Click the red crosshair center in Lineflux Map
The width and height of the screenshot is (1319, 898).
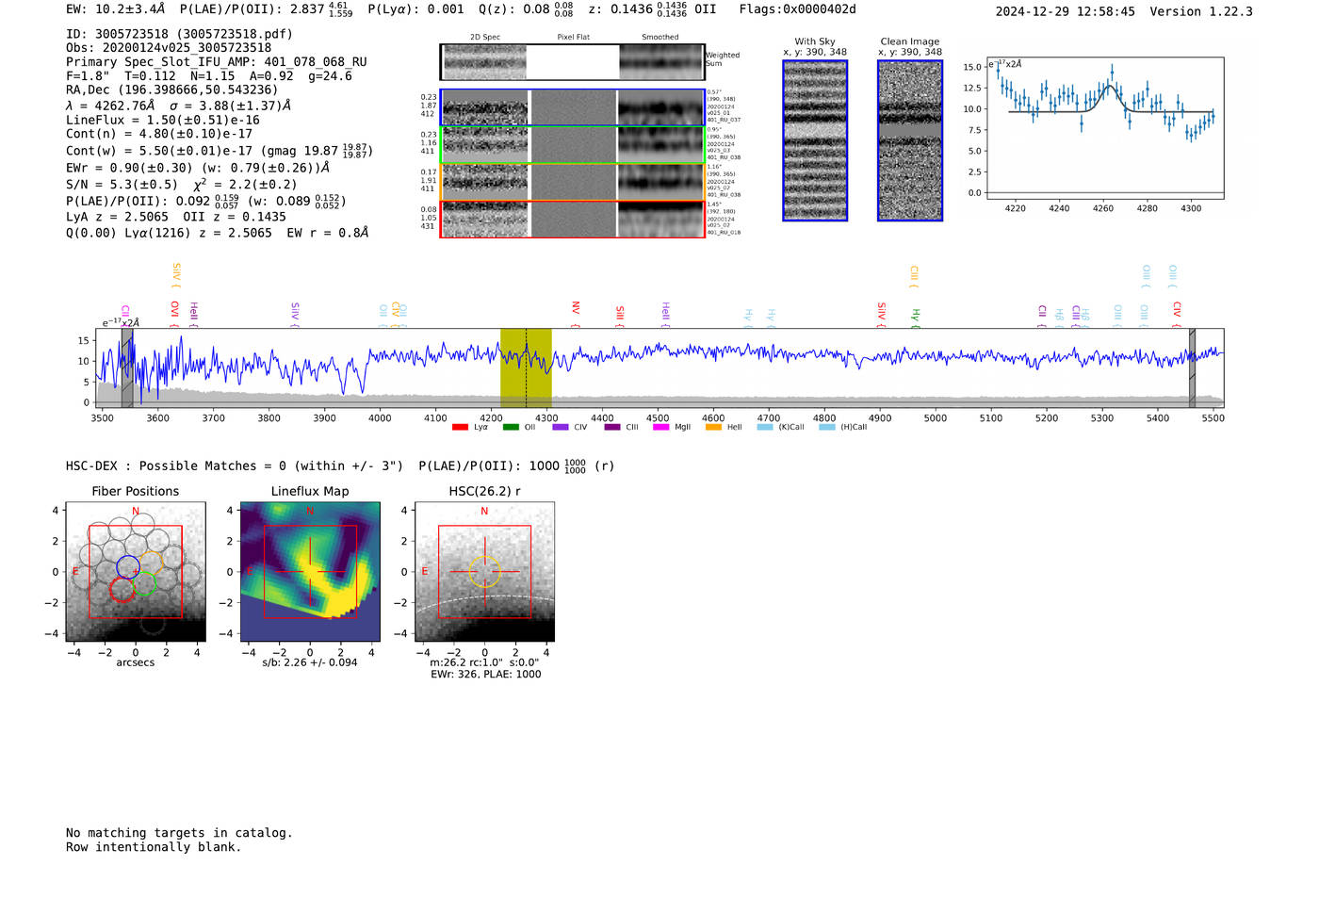point(310,571)
